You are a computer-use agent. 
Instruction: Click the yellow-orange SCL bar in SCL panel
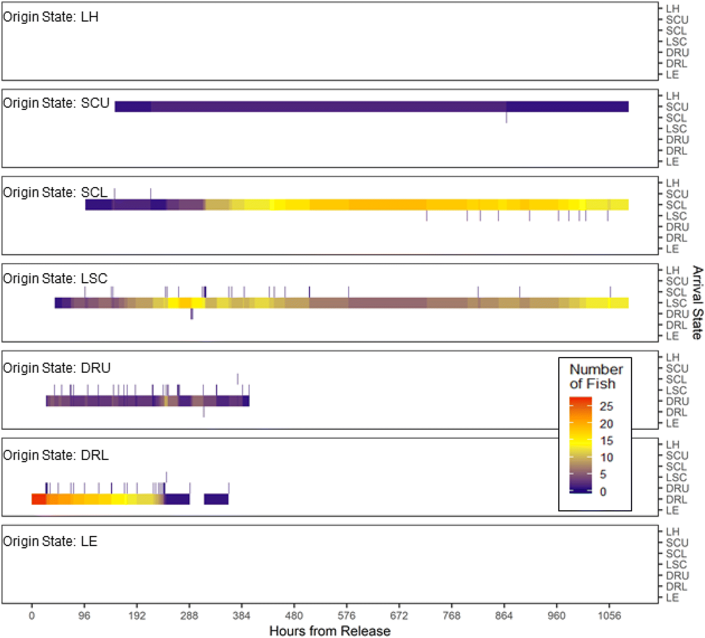click(x=357, y=205)
